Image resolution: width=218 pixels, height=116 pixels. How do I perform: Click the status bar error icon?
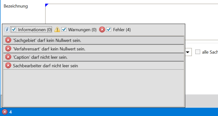pyautogui.click(x=5, y=112)
